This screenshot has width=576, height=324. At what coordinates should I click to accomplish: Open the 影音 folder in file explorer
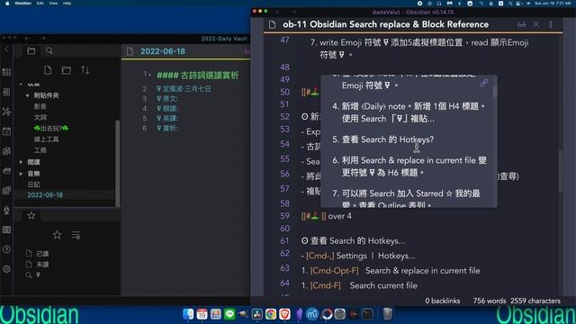pos(40,106)
